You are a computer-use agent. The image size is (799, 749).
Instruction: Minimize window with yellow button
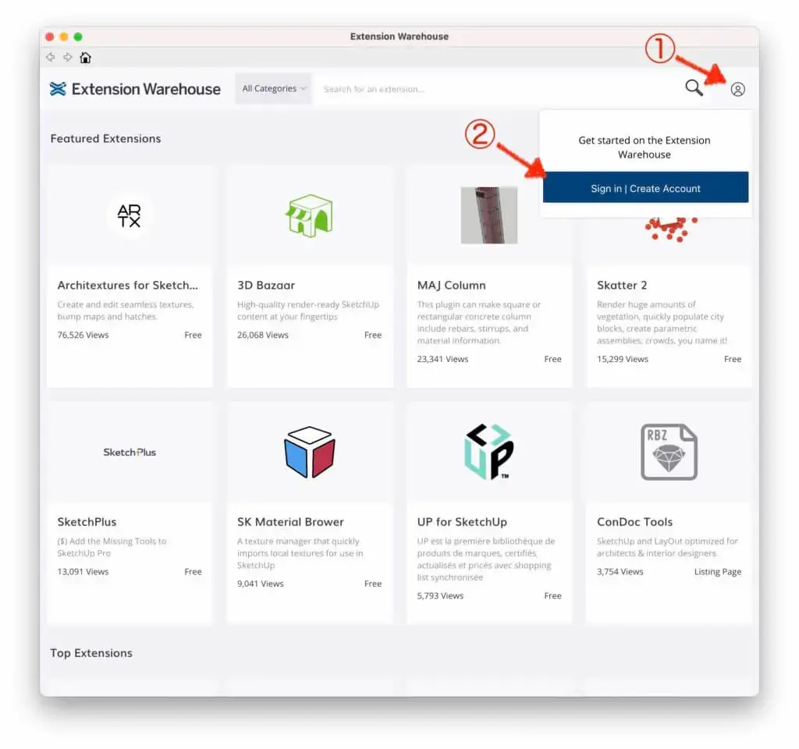point(64,37)
